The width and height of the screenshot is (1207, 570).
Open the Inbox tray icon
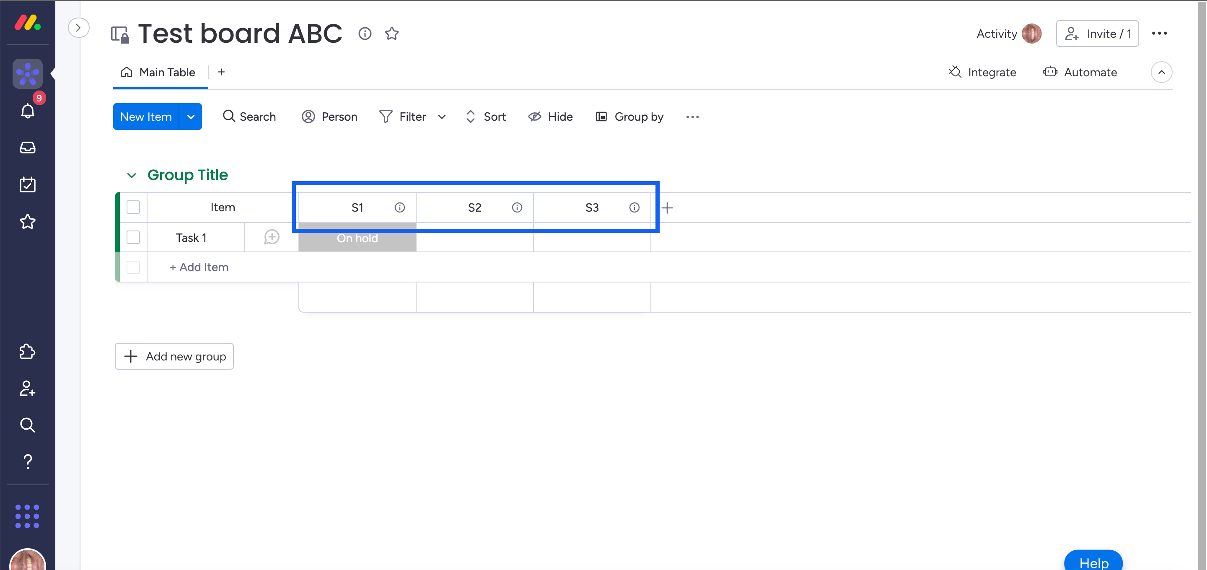[28, 148]
